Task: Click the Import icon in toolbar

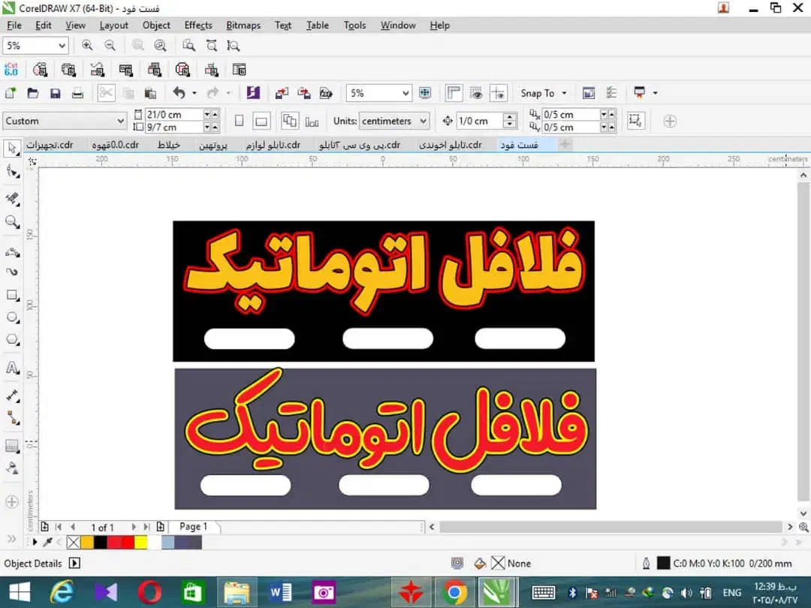Action: pyautogui.click(x=282, y=93)
